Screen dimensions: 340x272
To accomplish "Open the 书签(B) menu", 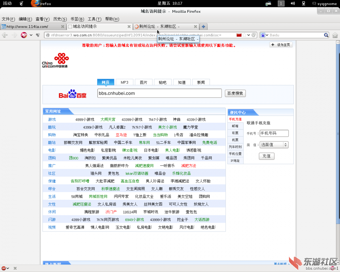I will (x=77, y=19).
